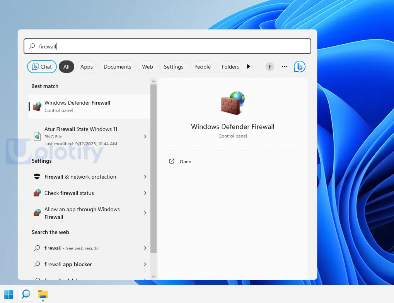Select the All filter tab

click(x=67, y=67)
